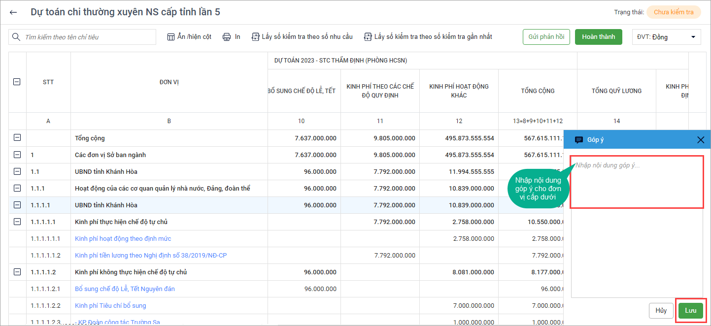
Task: Open link Bổ sung chế độ Lễ, Tết Nguyên đán
Action: (125, 289)
